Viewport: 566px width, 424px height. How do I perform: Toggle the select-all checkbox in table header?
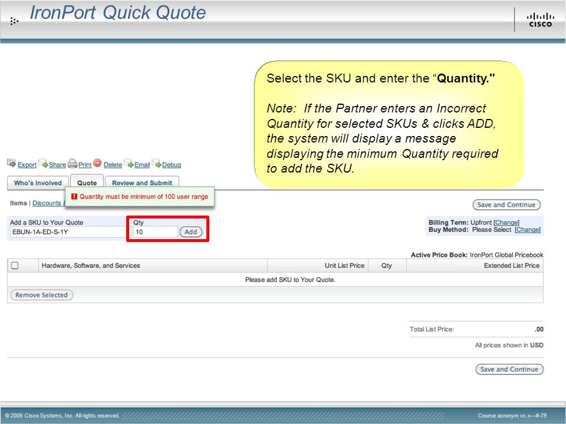click(15, 266)
